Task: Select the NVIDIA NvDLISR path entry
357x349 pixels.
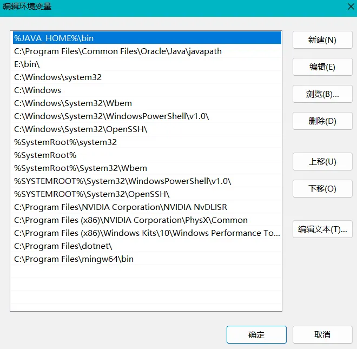Action: click(121, 207)
